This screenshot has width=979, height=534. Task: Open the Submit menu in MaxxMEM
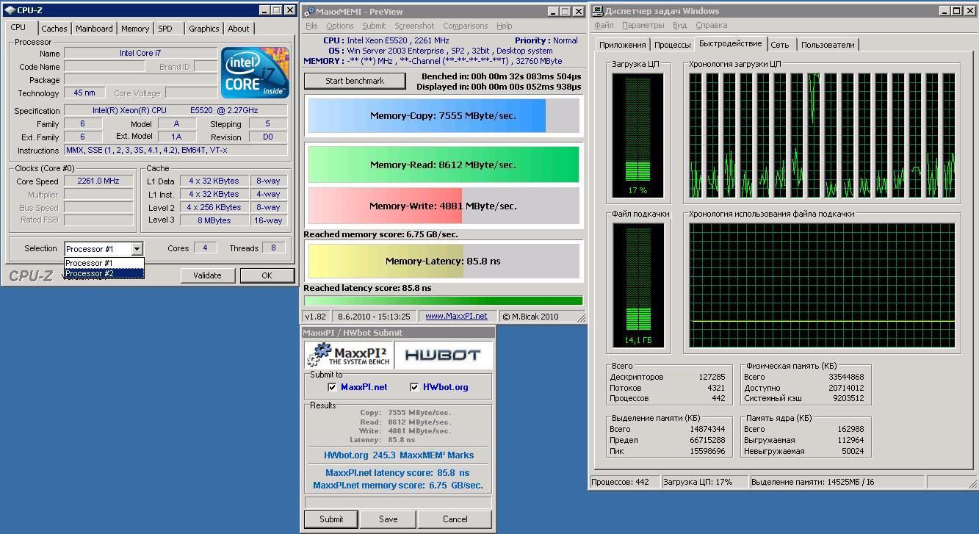[x=374, y=26]
